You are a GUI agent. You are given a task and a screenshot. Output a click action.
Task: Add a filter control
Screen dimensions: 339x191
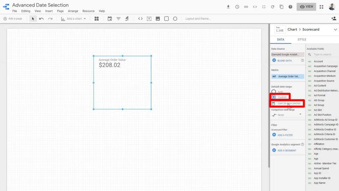click(x=118, y=19)
